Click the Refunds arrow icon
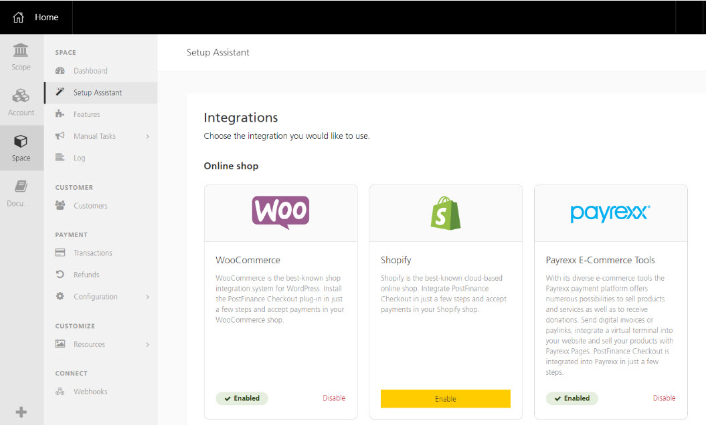This screenshot has width=706, height=425. click(x=60, y=274)
